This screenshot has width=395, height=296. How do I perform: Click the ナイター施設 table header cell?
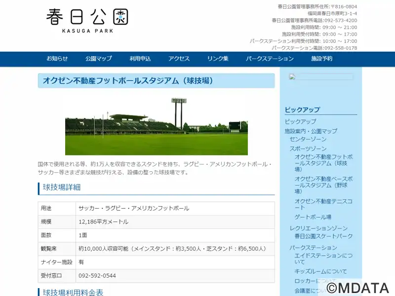pyautogui.click(x=57, y=262)
